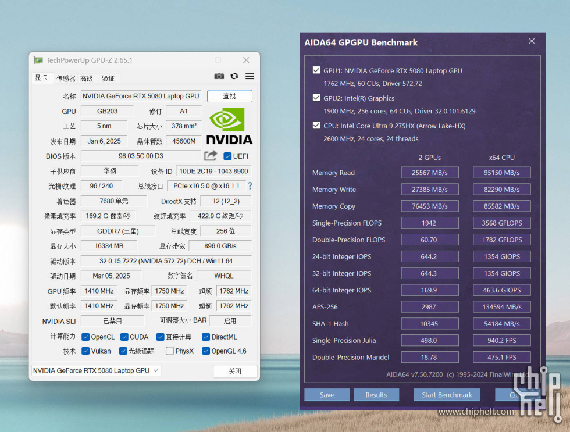Image resolution: width=570 pixels, height=432 pixels.
Task: Click the GB203 GPU codename field
Action: click(x=107, y=111)
